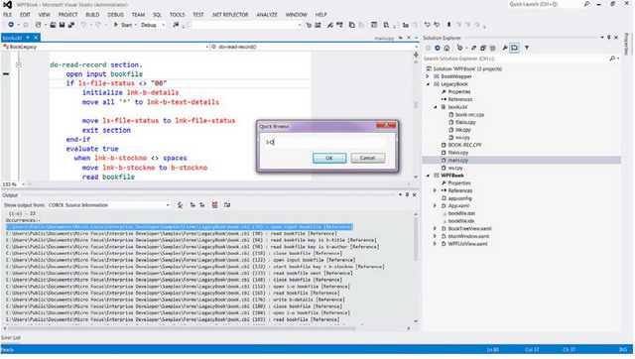Go to previous message in Output toolbar
Image resolution: width=635 pixels, height=359 pixels.
pos(192,205)
